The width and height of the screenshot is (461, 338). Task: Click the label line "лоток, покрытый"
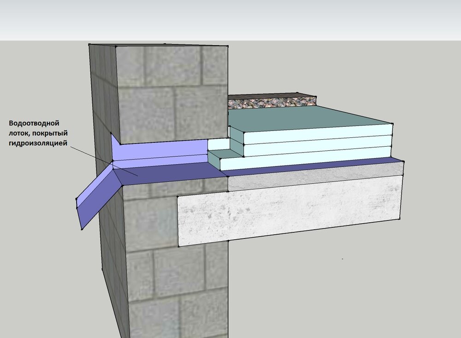[x=38, y=133]
